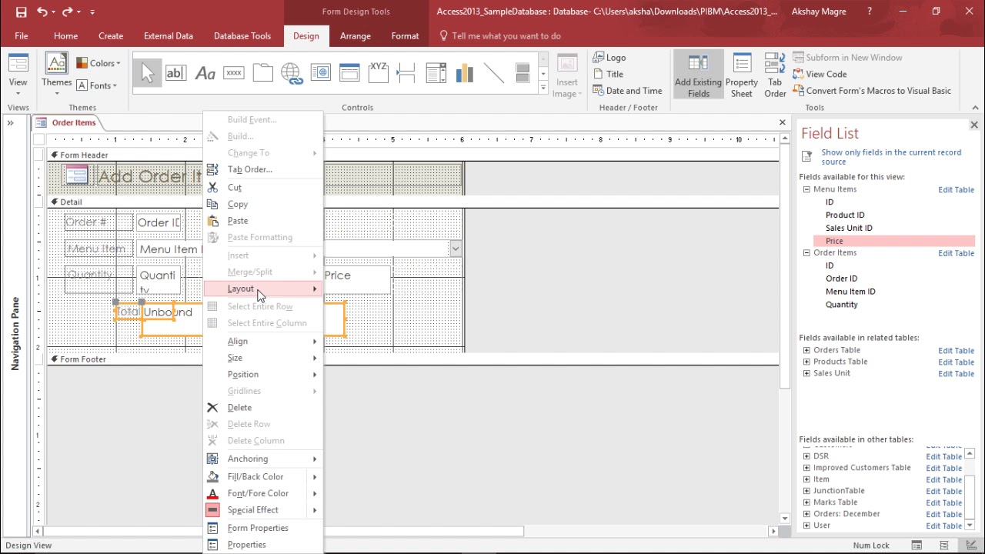The height and width of the screenshot is (554, 985).
Task: Click Edit Table link for Menu Items
Action: coord(956,190)
